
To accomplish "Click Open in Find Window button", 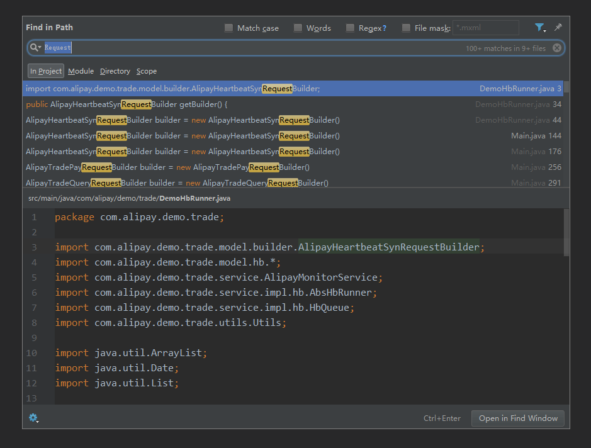I will tap(518, 418).
